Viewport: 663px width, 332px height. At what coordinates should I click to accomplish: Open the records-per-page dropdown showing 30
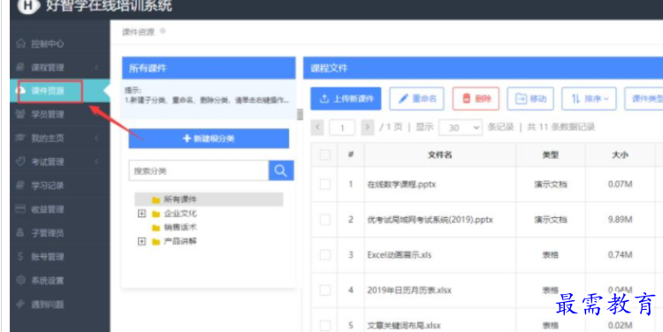click(460, 127)
